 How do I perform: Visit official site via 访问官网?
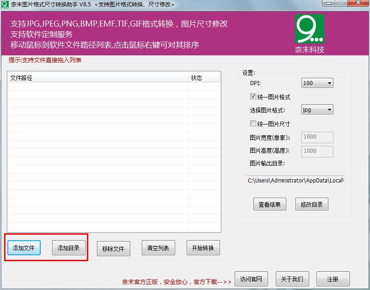pos(251,279)
